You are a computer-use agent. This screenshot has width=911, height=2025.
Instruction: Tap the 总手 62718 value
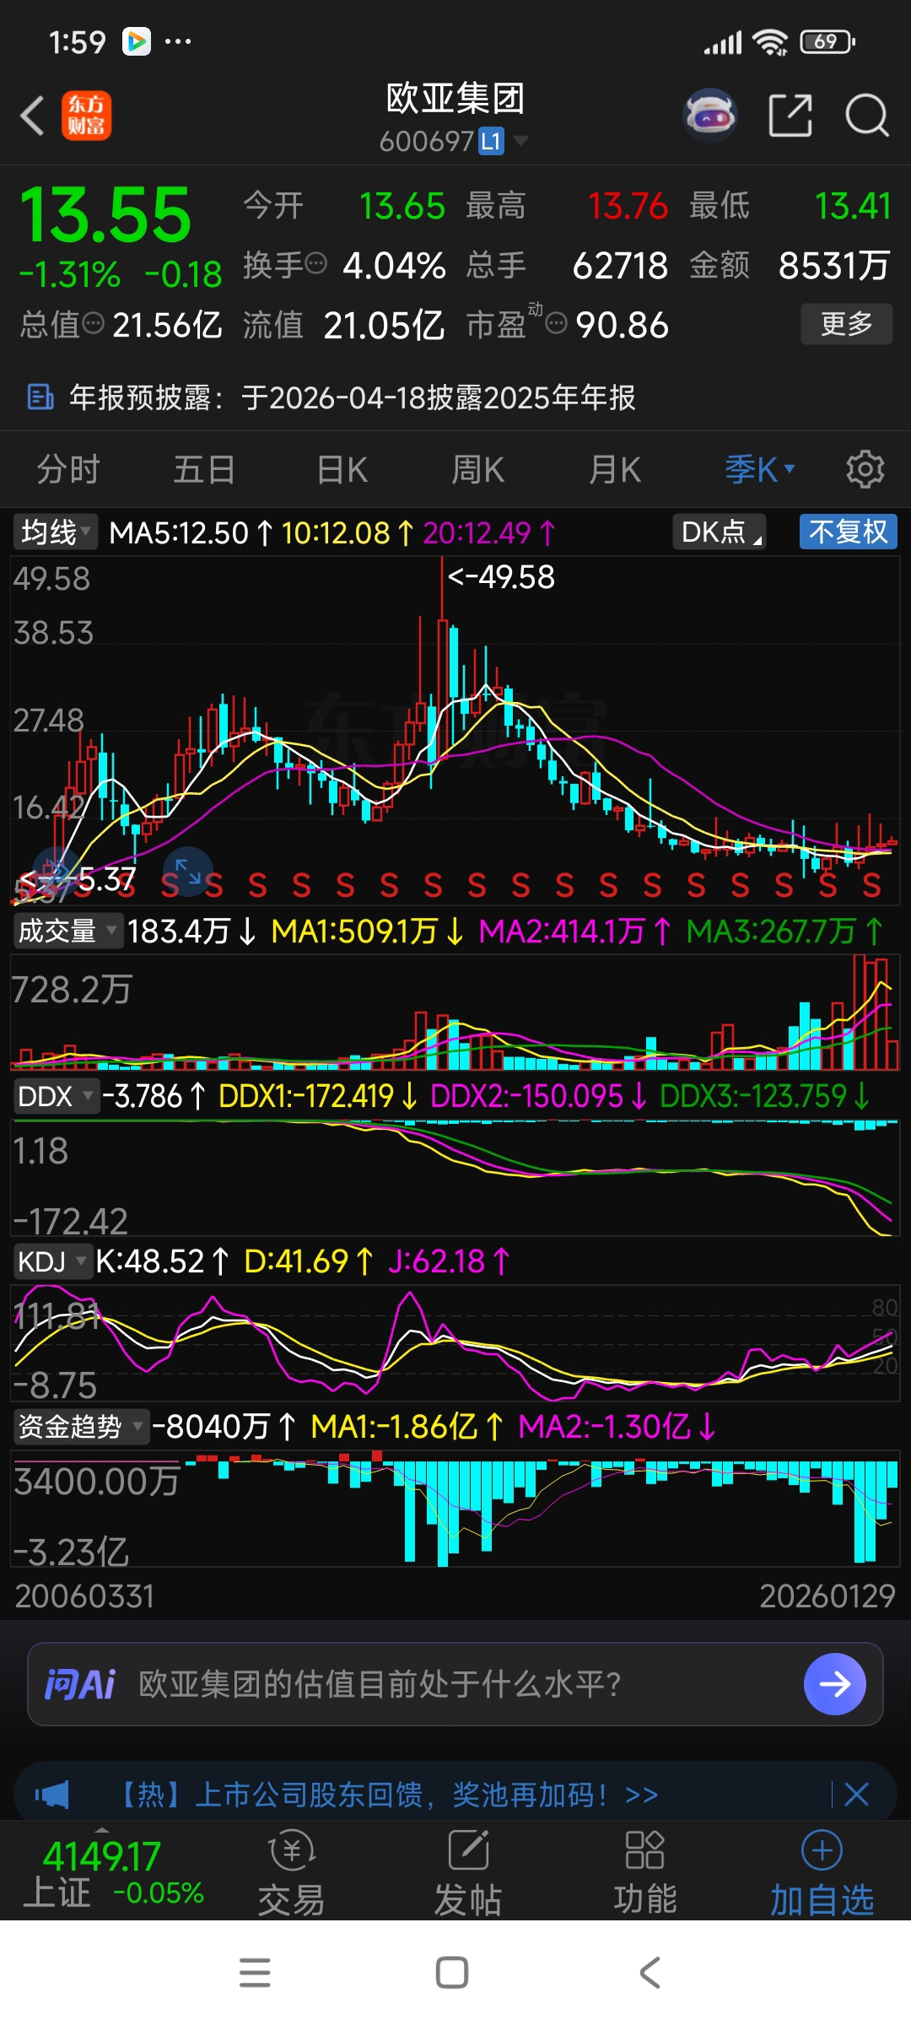pyautogui.click(x=567, y=265)
